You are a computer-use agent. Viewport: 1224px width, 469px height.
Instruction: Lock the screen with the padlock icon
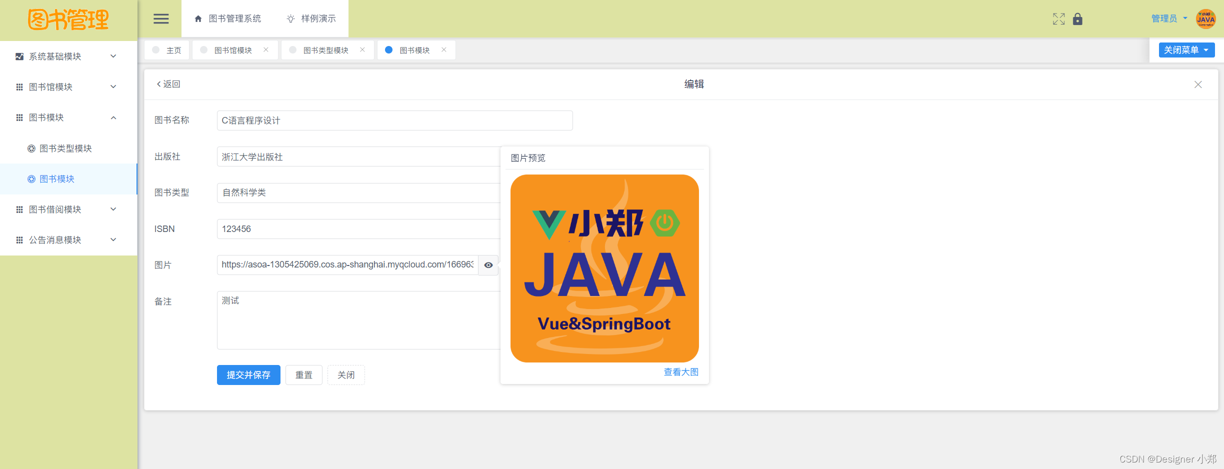pyautogui.click(x=1077, y=19)
